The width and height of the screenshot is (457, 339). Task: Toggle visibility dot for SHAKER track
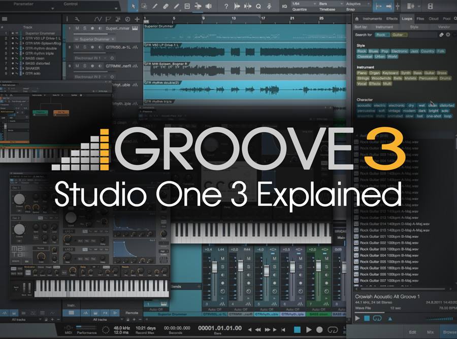(x=13, y=68)
